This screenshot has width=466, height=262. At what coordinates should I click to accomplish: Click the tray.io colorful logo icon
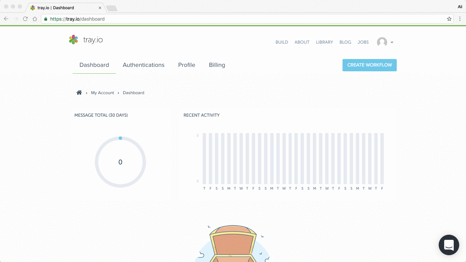[73, 40]
